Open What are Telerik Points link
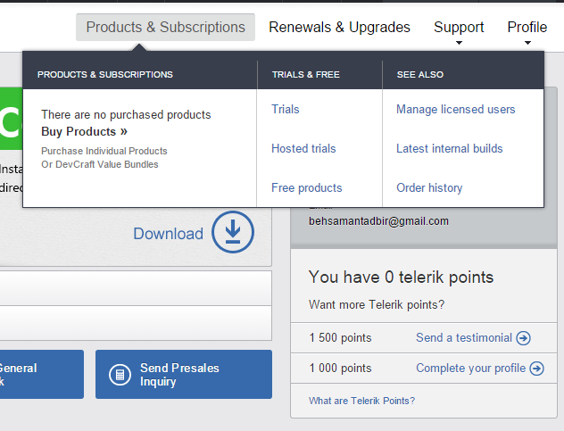Image resolution: width=564 pixels, height=431 pixels. [361, 401]
